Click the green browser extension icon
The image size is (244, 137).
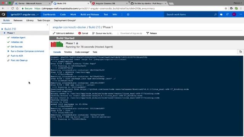pos(236,8)
